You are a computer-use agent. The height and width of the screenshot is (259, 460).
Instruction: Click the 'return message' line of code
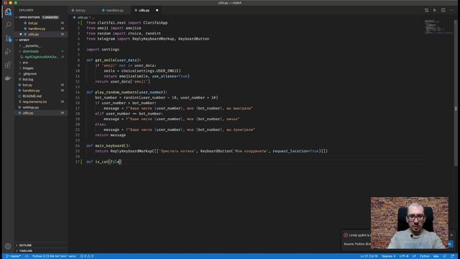(x=110, y=135)
